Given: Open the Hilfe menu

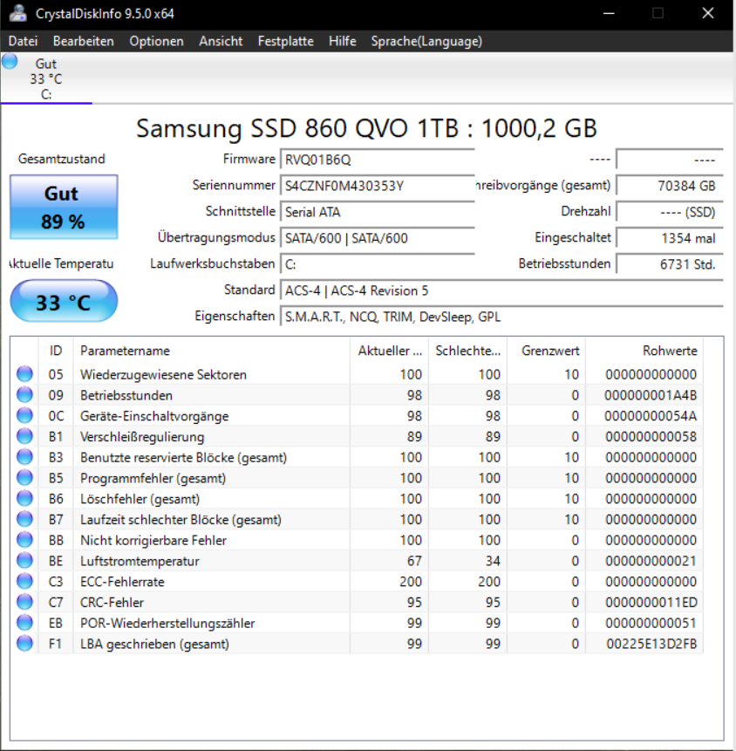Looking at the screenshot, I should (343, 41).
